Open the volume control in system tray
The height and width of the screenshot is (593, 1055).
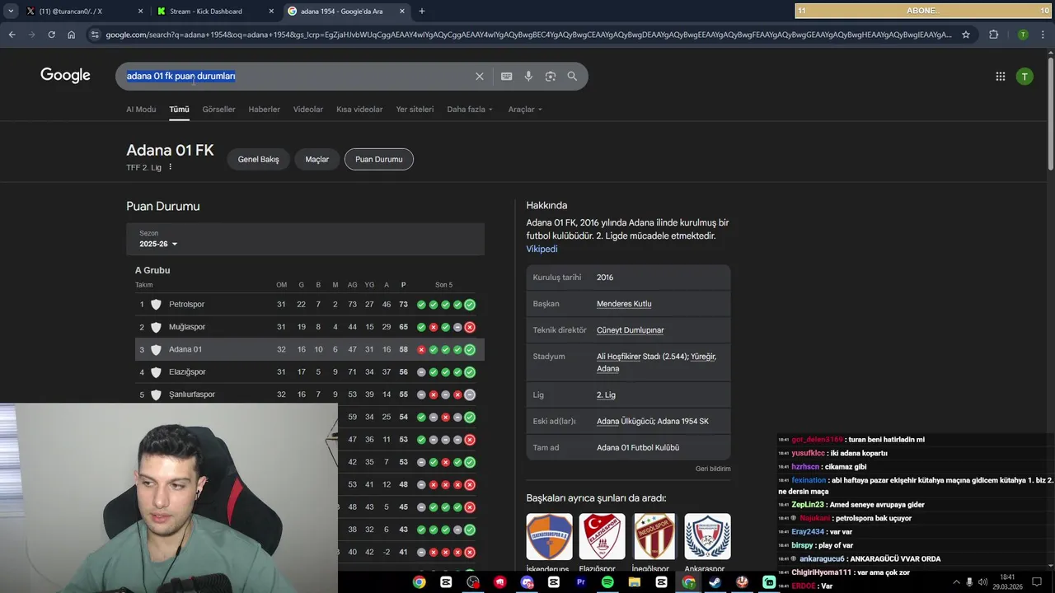coord(982,582)
